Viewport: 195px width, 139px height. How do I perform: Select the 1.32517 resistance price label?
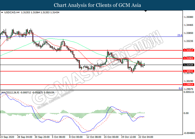coord(189,50)
